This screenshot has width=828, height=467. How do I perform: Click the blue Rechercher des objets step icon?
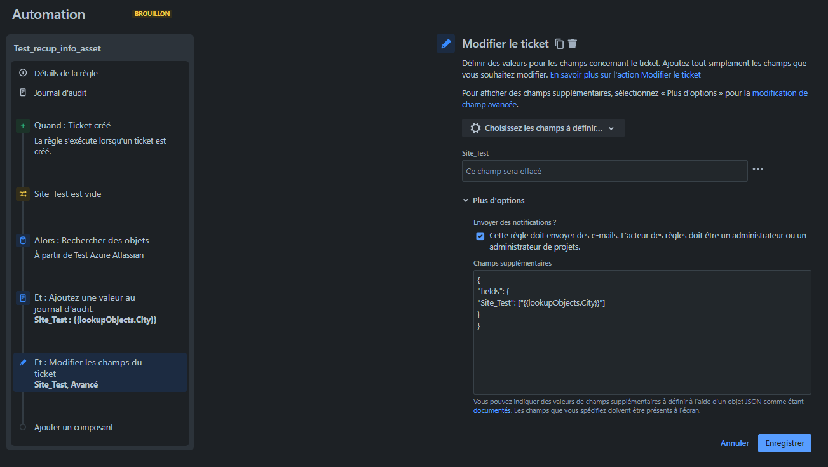coord(23,241)
